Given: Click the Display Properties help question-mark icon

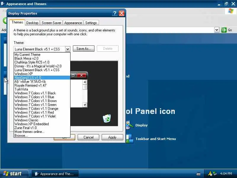Looking at the screenshot, I should (115, 13).
